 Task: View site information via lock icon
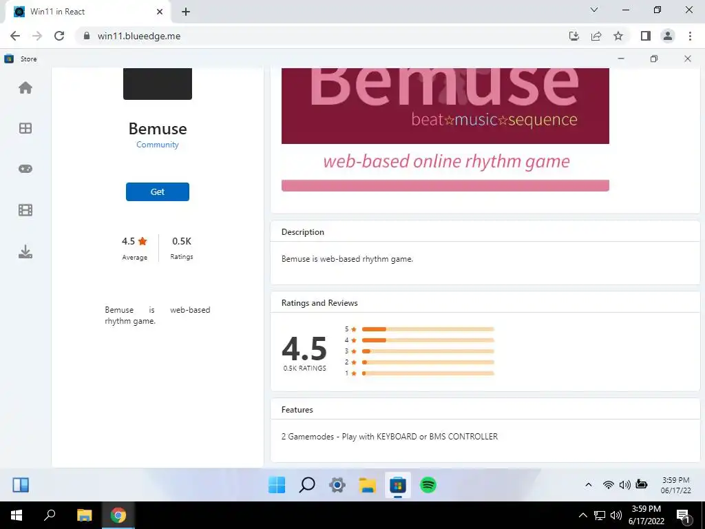coord(87,36)
